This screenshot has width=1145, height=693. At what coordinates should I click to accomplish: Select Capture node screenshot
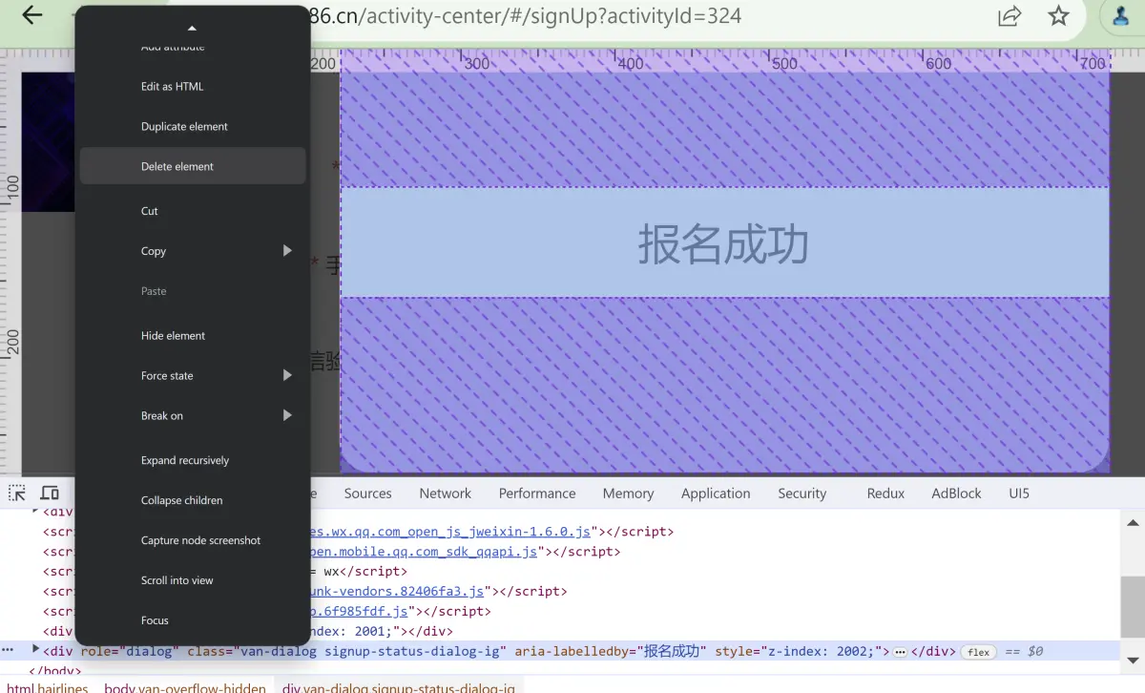coord(193,541)
